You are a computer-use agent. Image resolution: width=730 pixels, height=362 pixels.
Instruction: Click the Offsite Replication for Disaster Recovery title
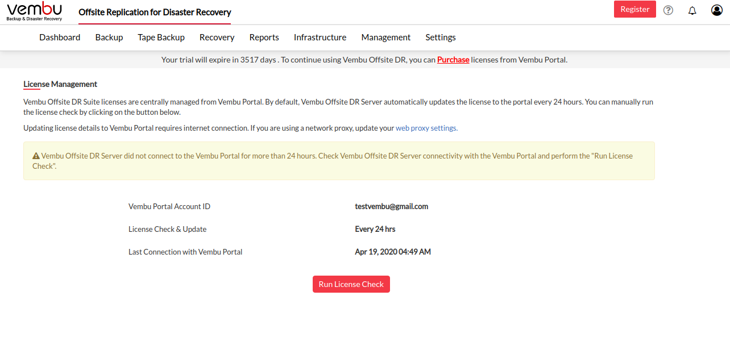pyautogui.click(x=155, y=12)
